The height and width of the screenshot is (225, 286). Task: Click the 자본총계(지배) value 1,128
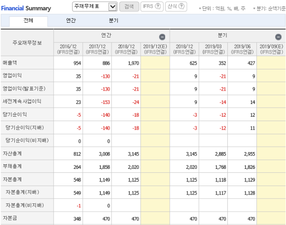[250, 193]
